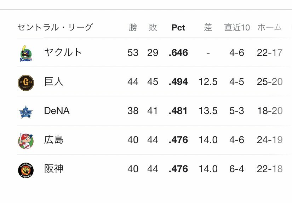
Task: Open the DeNA team name link
Action: (57, 111)
